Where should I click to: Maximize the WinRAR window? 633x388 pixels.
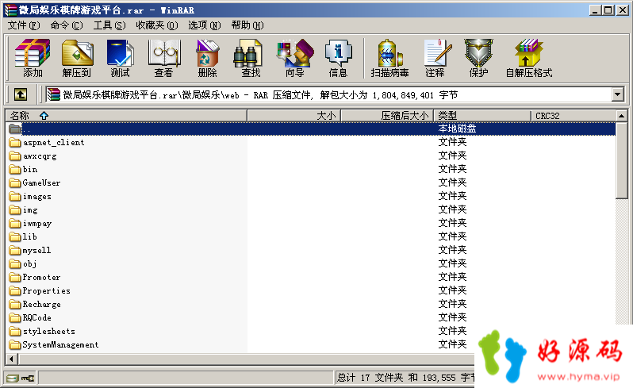[608, 10]
